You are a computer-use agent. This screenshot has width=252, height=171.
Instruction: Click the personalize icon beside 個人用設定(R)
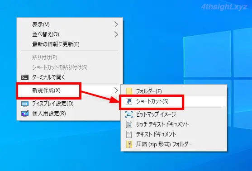pyautogui.click(x=25, y=114)
